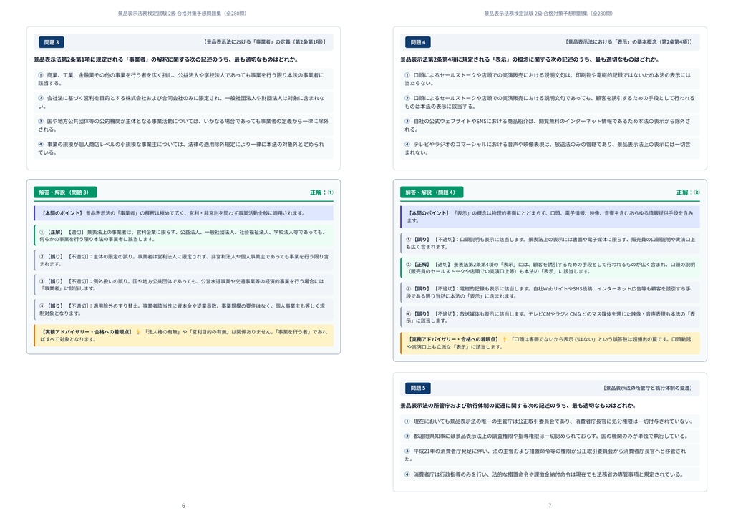Click explanation ④【誤り】放送媒体も表示に該当します
Viewport: 733px width, 518px height.
pyautogui.click(x=550, y=317)
